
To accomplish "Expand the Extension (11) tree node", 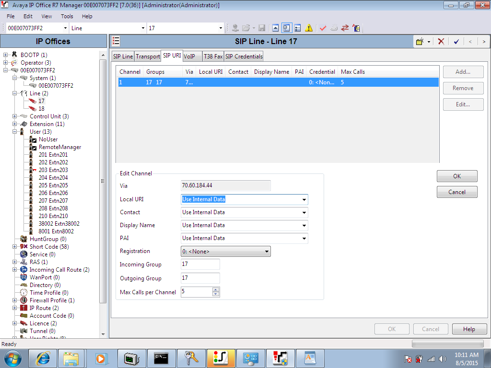I will click(14, 124).
